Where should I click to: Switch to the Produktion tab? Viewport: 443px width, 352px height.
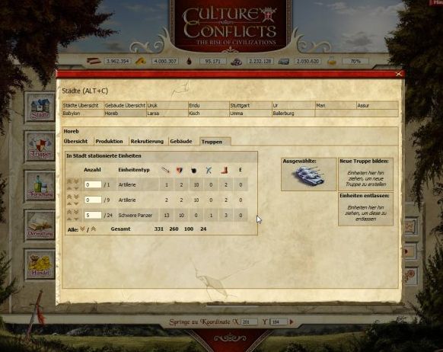(x=109, y=141)
